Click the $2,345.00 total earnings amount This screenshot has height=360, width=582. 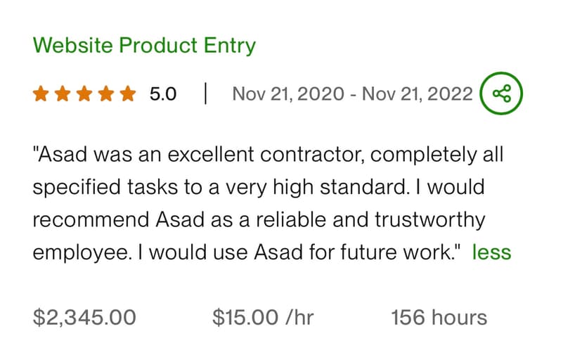point(84,318)
